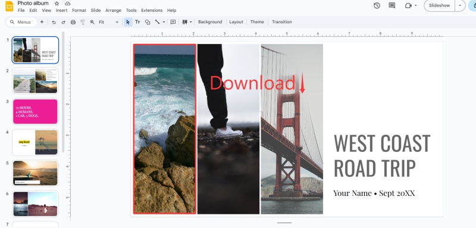Open the Fit zoom dropdown
The image size is (476, 228).
[x=108, y=22]
